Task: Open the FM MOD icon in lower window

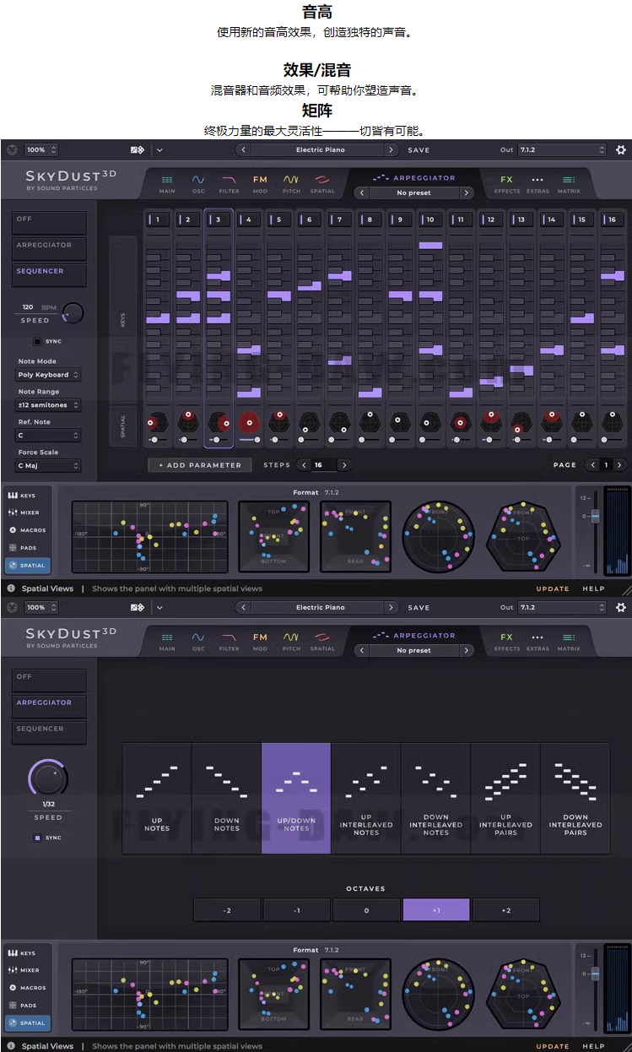Action: click(x=260, y=641)
